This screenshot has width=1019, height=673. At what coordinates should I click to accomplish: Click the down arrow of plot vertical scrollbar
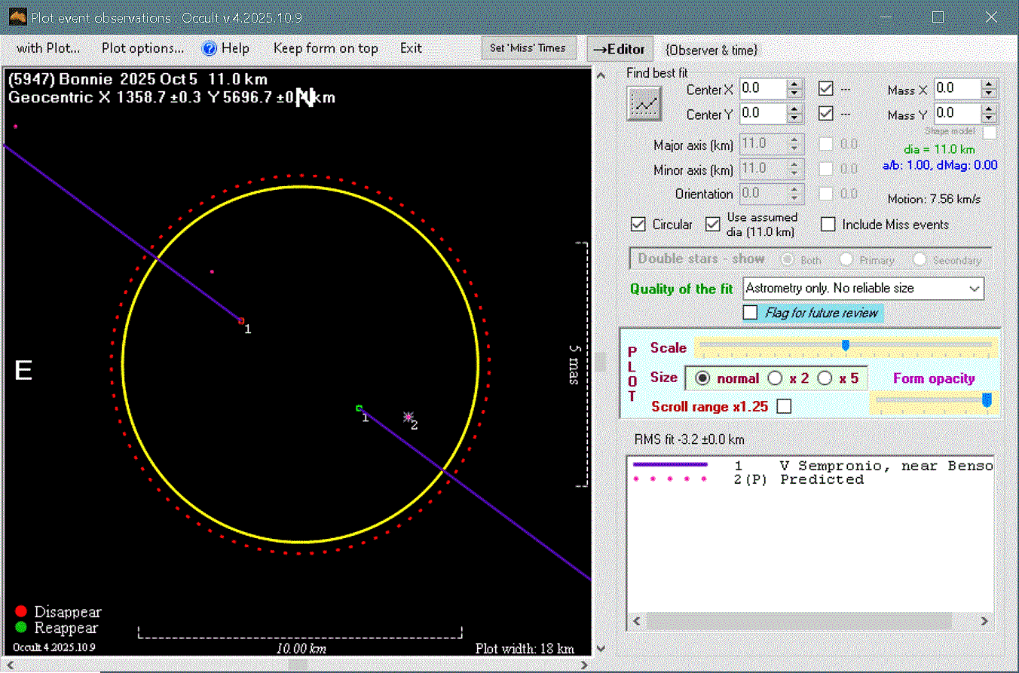click(601, 648)
